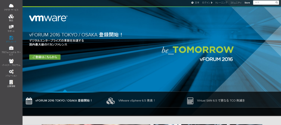Select the vFORUM 2016 TOKYO / OSAKA 登録開始 tab
Screen dimensions: 281x125
[64, 101]
